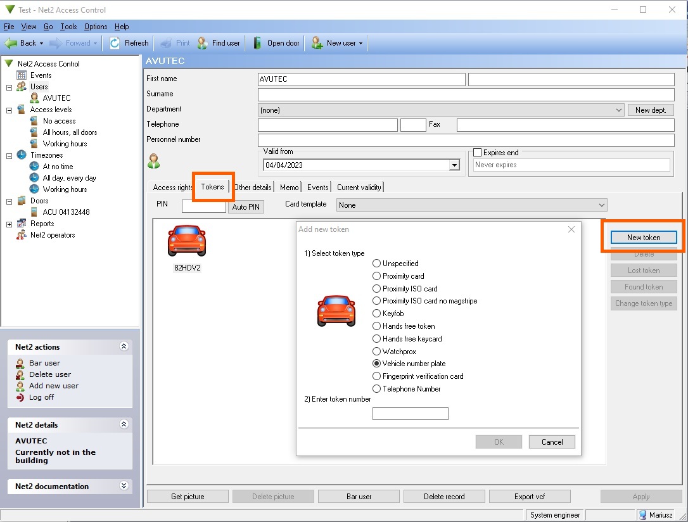This screenshot has height=522, width=688.
Task: Open the Valid from date dropdown
Action: pyautogui.click(x=455, y=165)
